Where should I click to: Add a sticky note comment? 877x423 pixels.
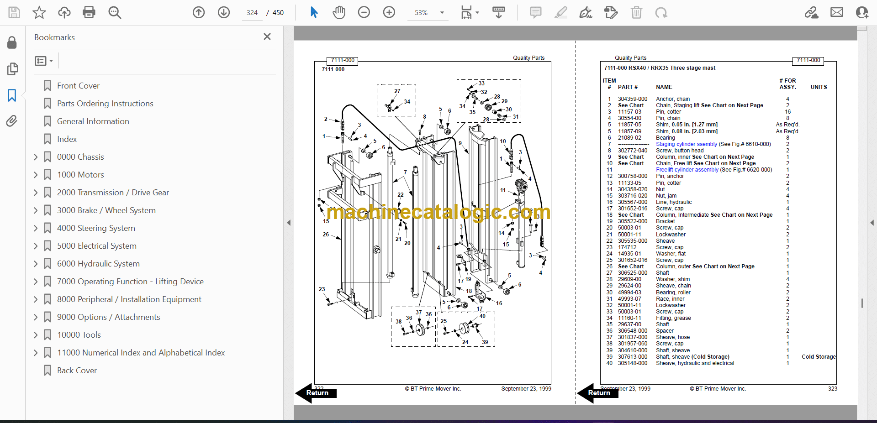[536, 12]
